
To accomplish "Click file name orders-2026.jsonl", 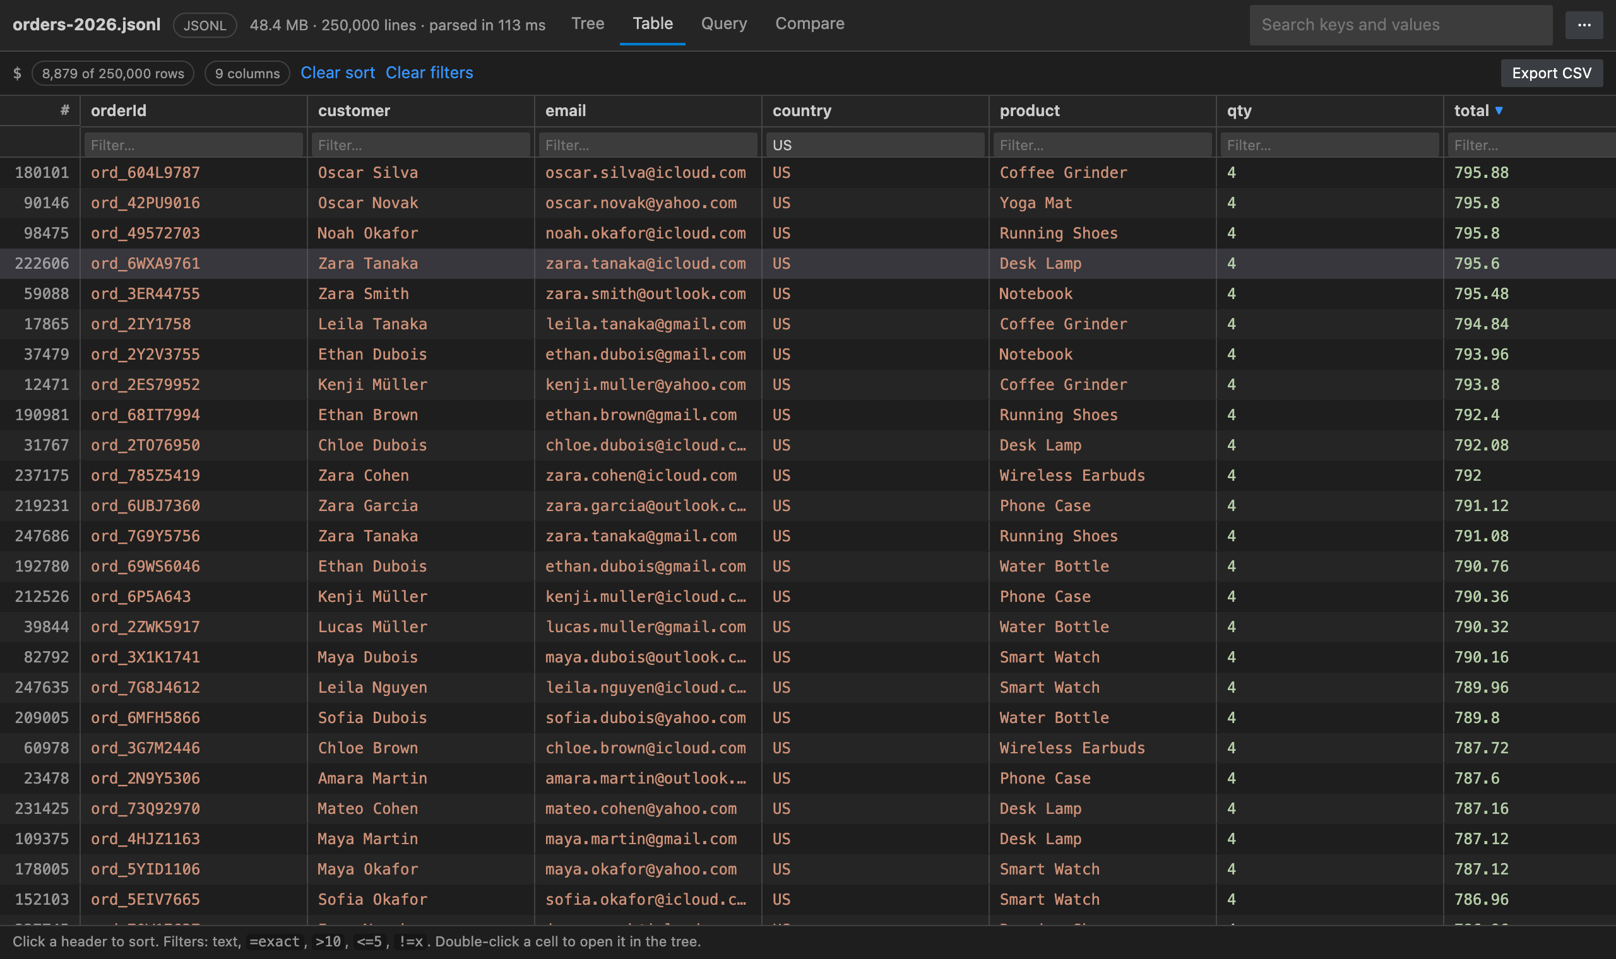I will (86, 25).
